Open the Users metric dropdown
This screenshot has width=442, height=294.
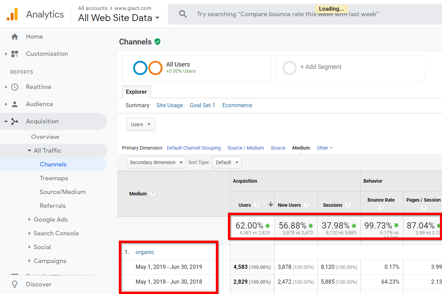point(141,124)
